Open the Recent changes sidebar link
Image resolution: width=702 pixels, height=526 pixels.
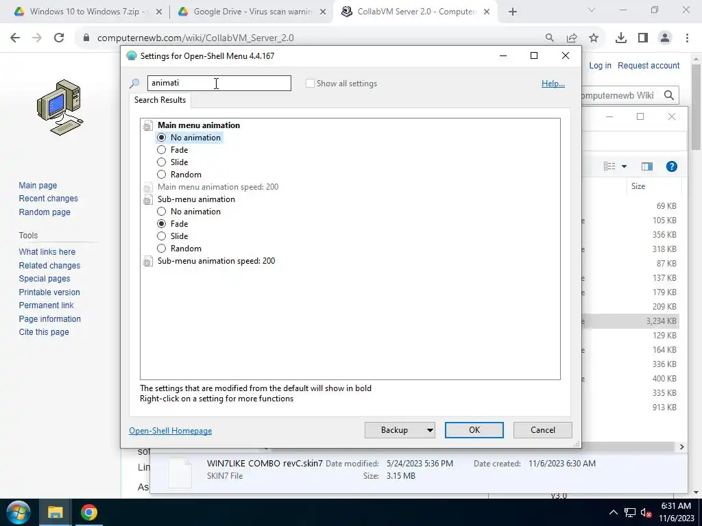coord(49,199)
